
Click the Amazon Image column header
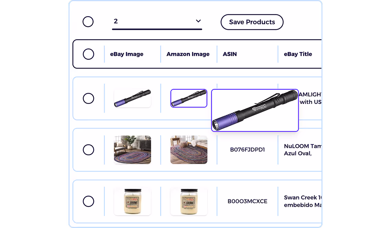[x=188, y=54]
